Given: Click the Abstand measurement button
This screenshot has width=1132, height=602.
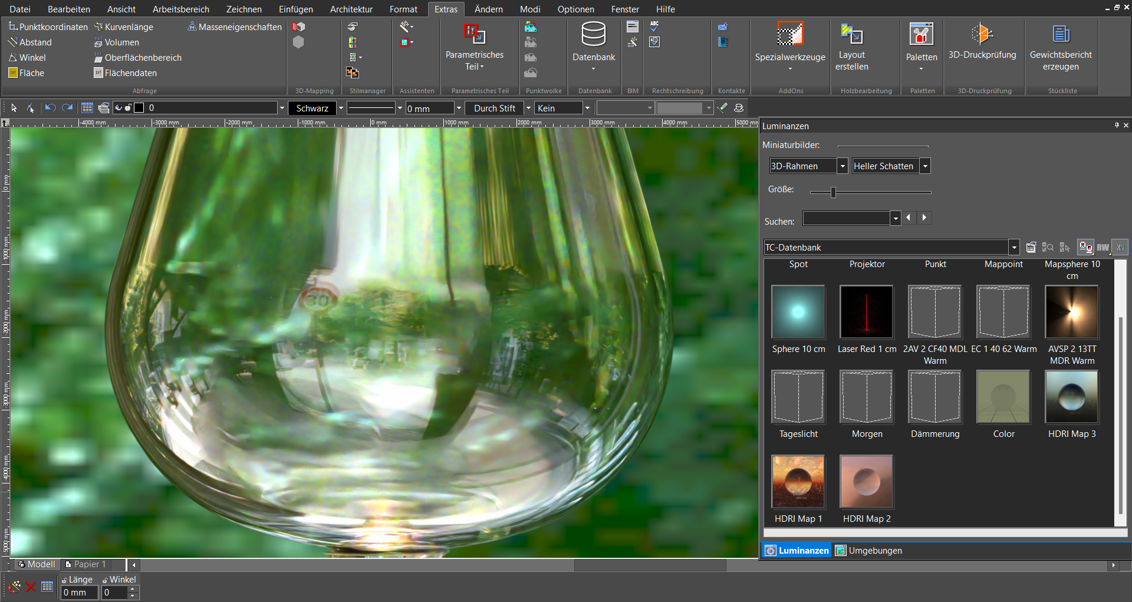Looking at the screenshot, I should pos(30,42).
